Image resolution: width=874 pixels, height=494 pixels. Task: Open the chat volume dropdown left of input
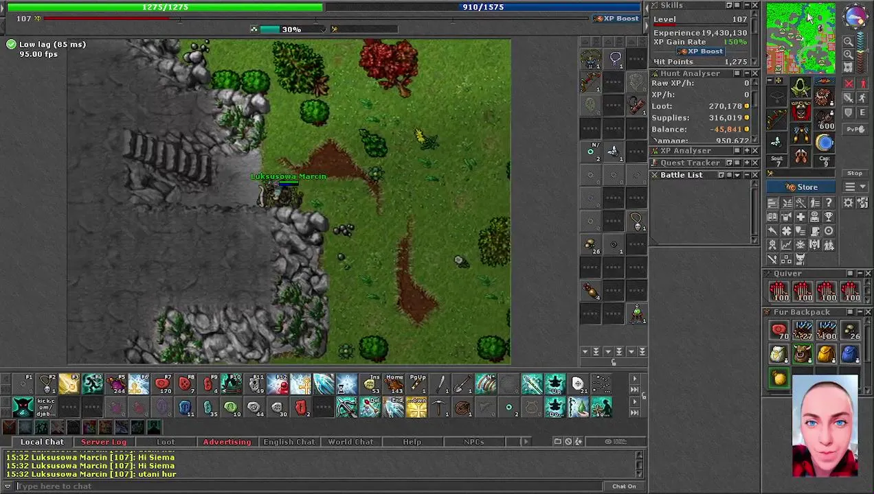(8, 486)
